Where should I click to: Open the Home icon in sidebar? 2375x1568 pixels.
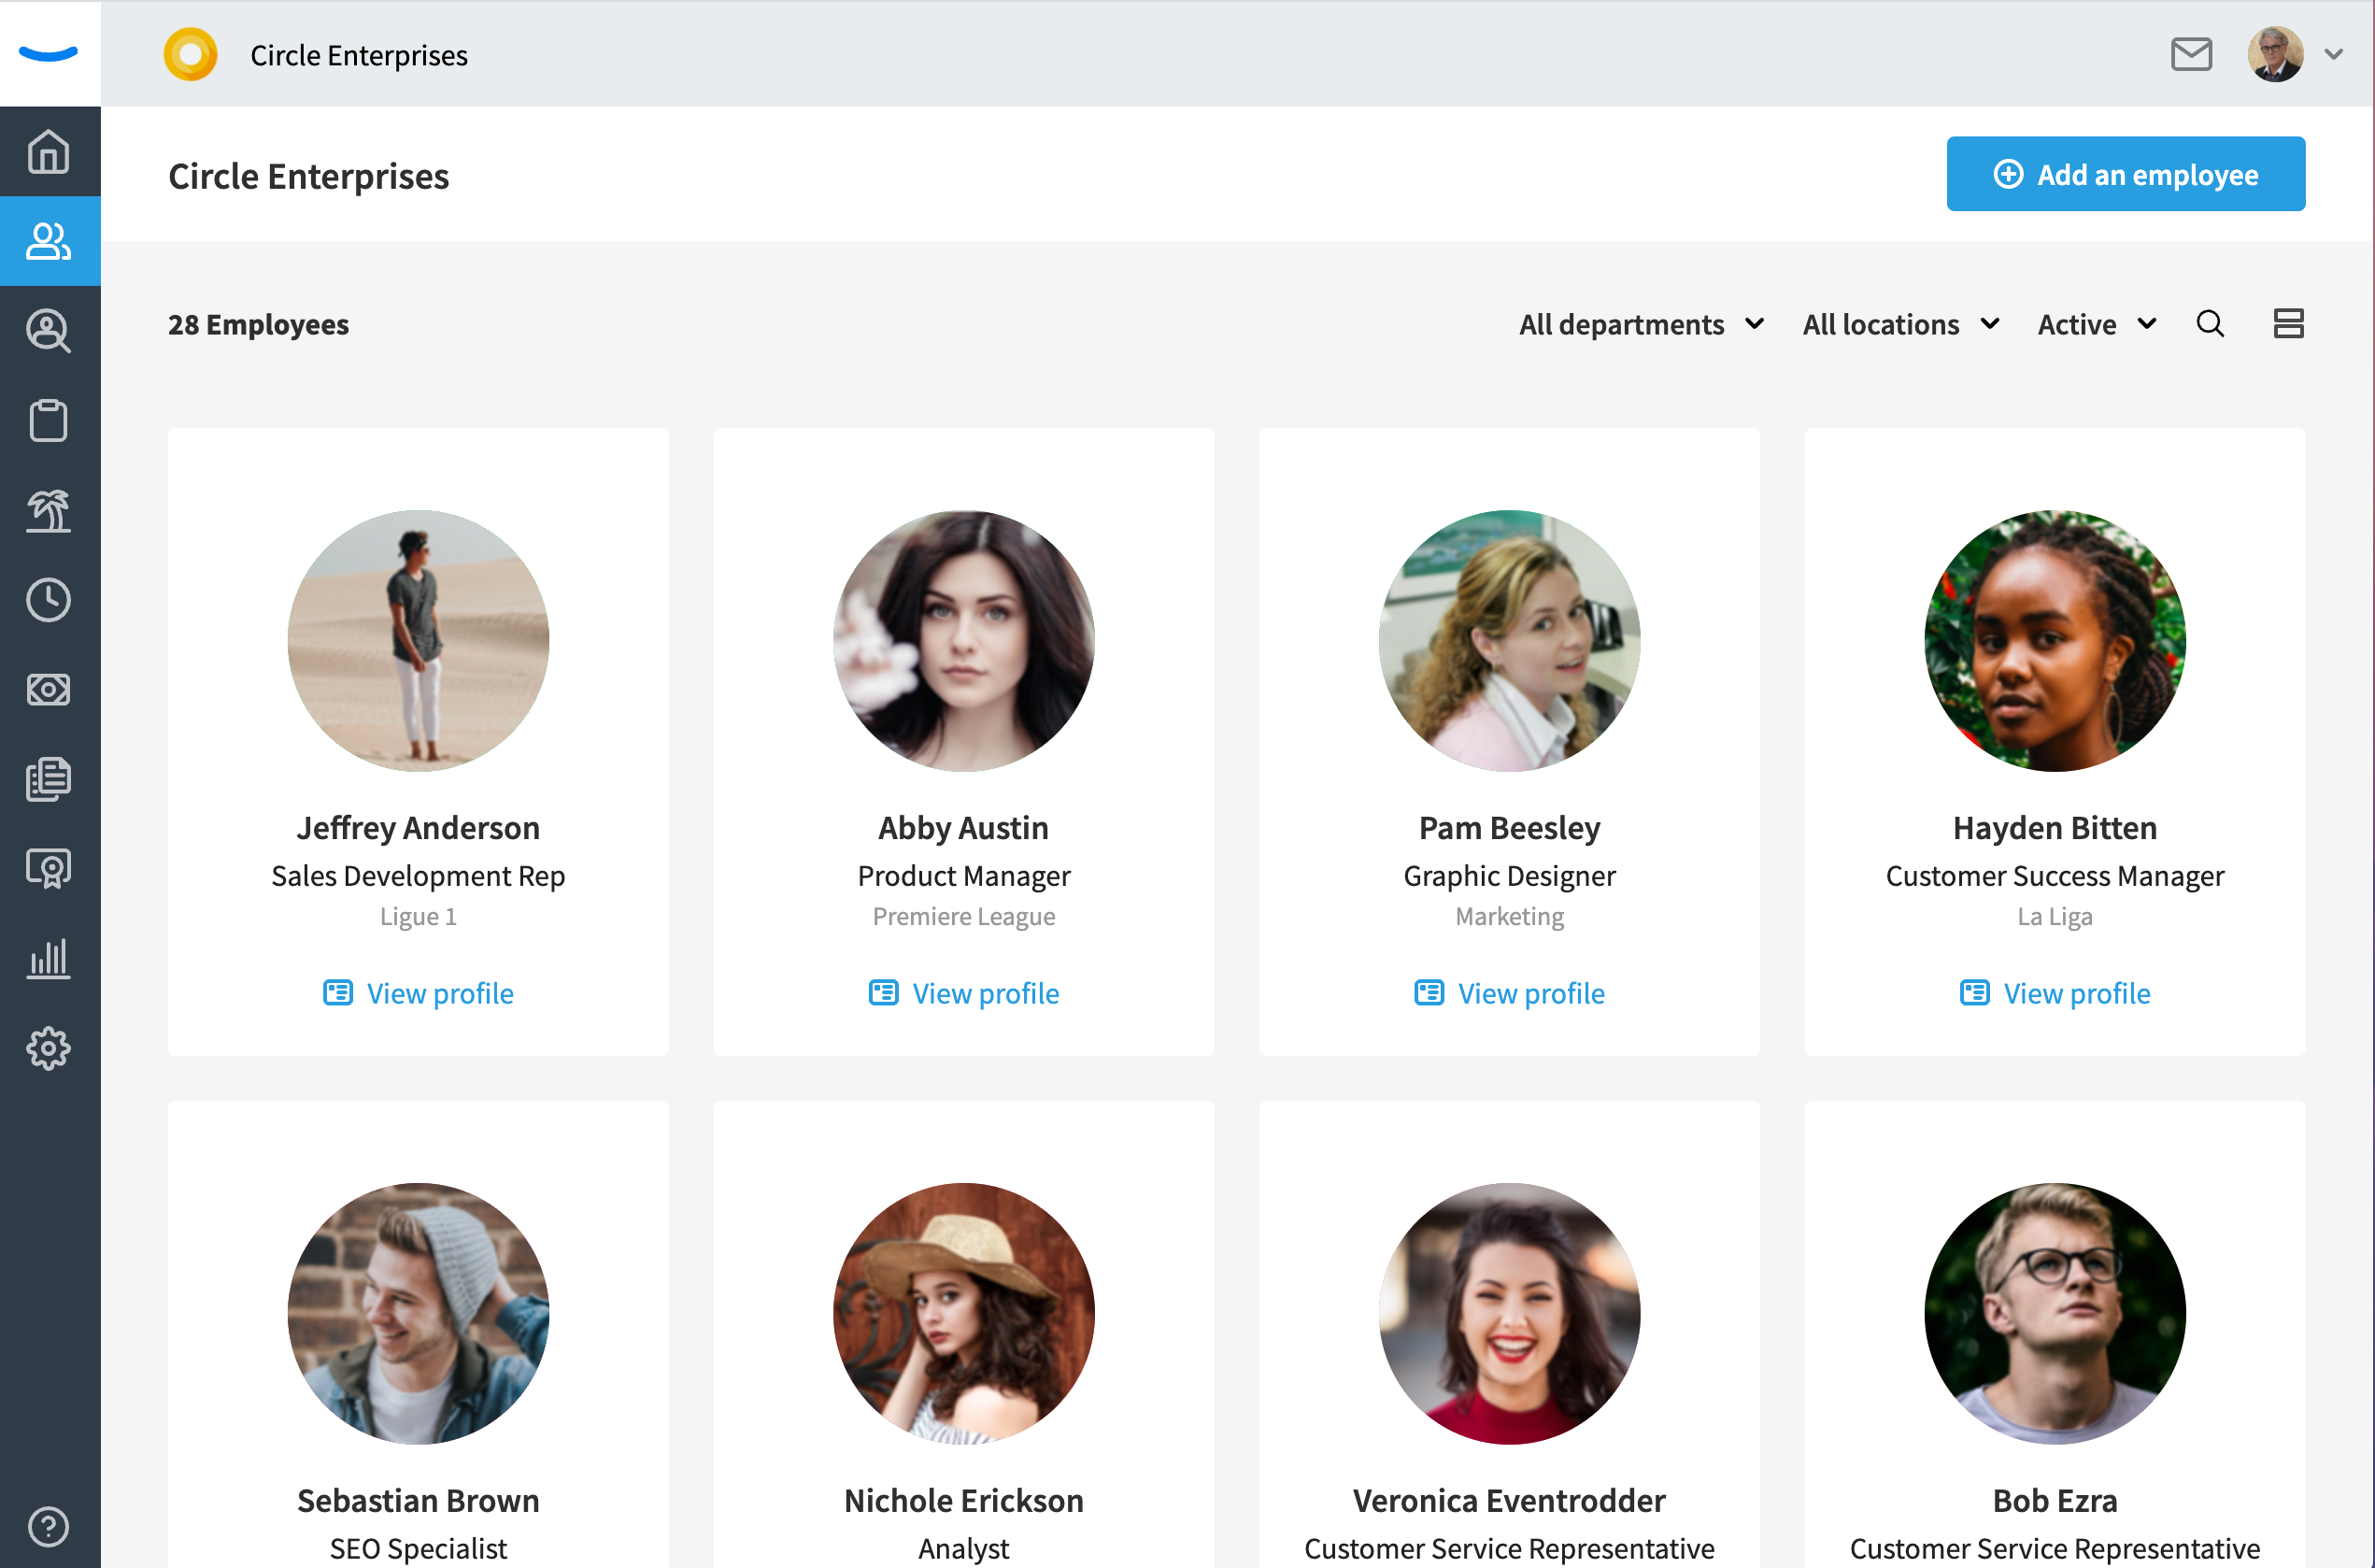(48, 152)
